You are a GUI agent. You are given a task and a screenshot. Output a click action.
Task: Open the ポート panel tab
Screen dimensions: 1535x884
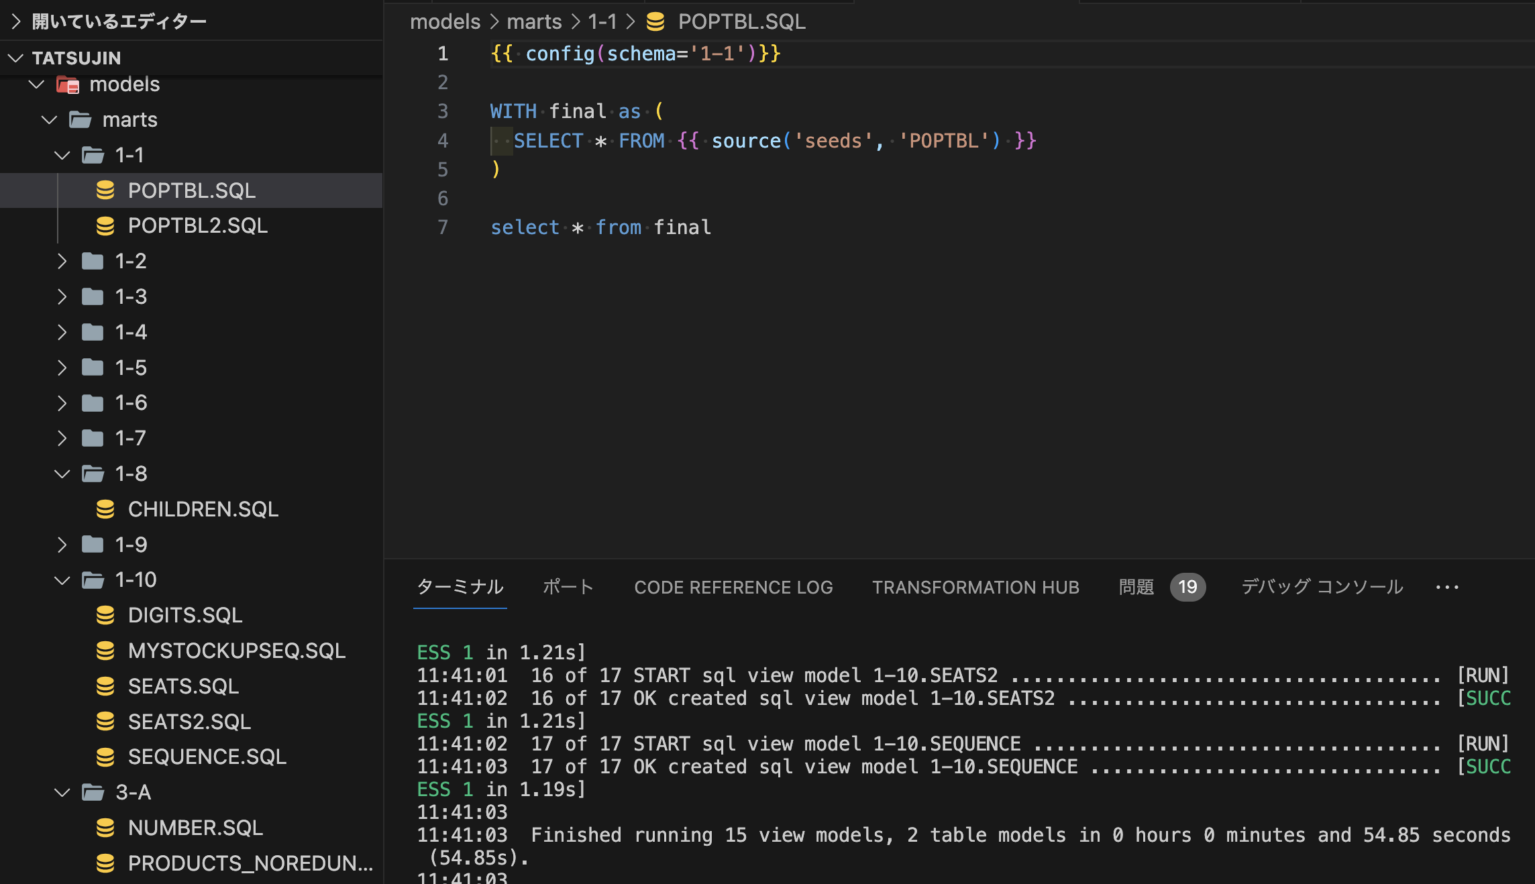[x=568, y=587]
